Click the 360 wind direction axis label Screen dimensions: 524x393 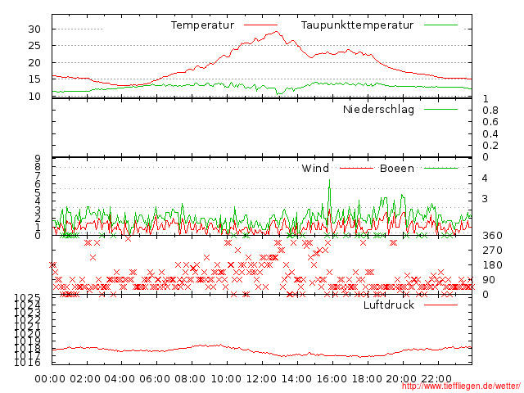(492, 236)
